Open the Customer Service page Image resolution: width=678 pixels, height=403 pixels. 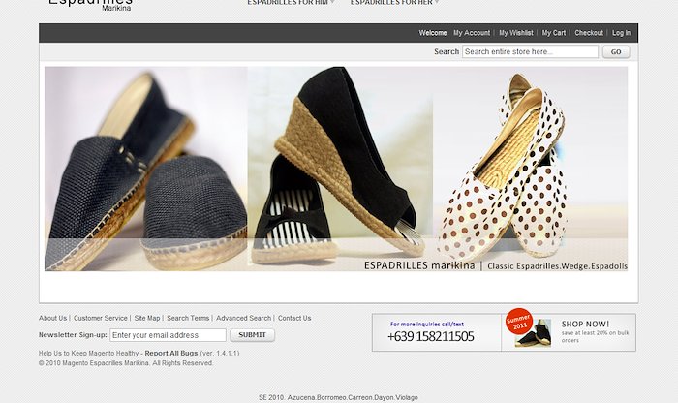point(101,318)
